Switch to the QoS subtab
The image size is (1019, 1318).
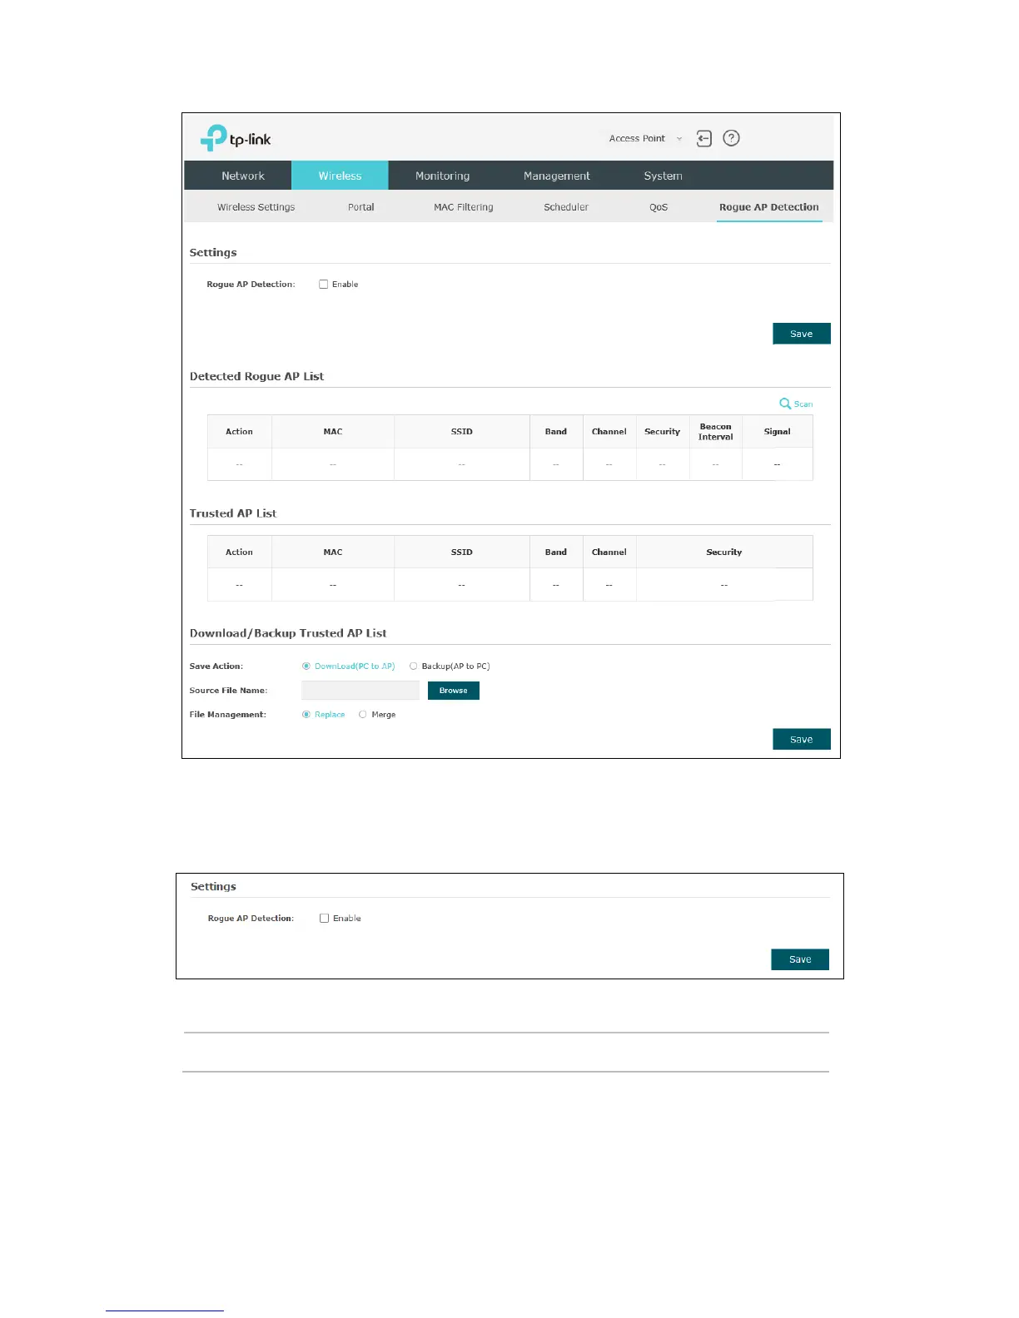659,207
